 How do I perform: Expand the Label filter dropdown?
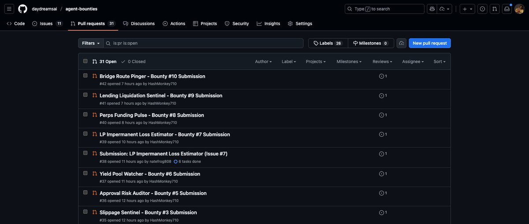(x=289, y=62)
